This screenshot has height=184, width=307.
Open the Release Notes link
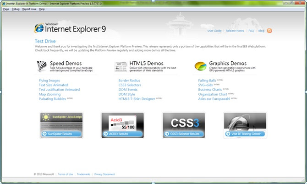click(235, 31)
